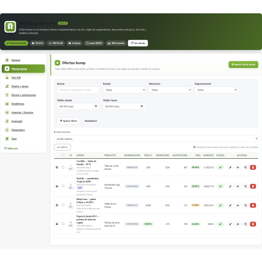Click the Estadísticas chart icon in sidebar
Image resolution: width=262 pixels, height=262 pixels.
pyautogui.click(x=7, y=104)
